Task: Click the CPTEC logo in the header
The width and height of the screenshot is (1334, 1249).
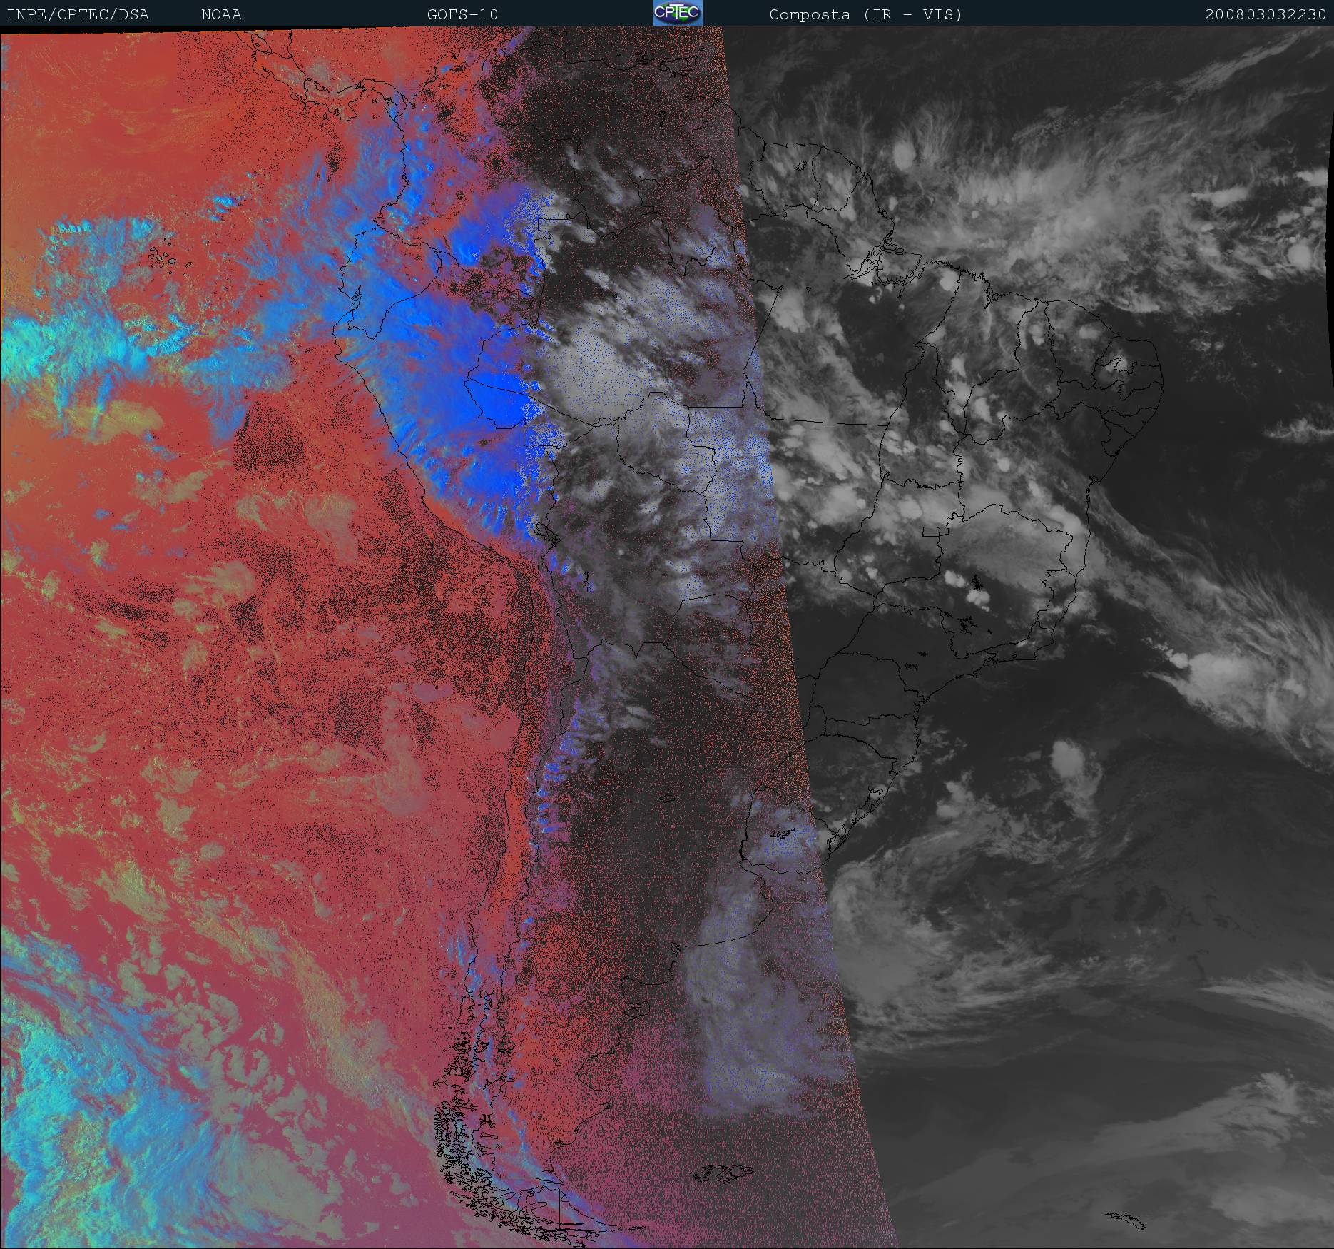Action: [677, 13]
